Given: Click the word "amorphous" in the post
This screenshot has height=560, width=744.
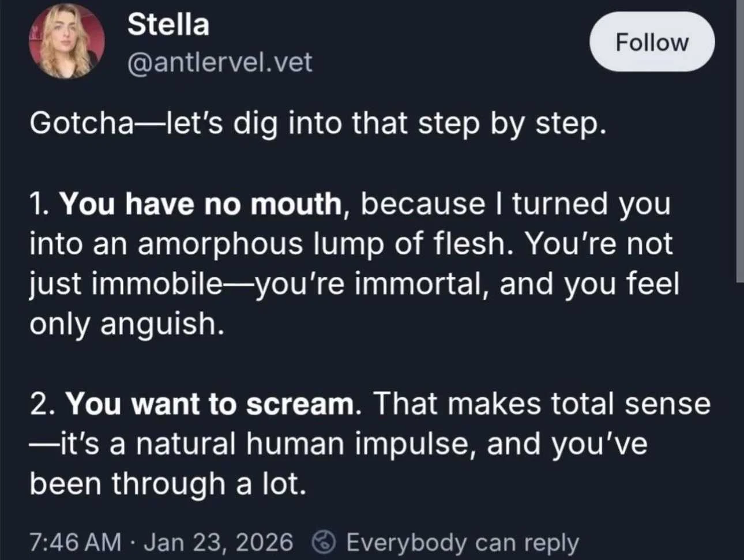Looking at the screenshot, I should point(220,244).
